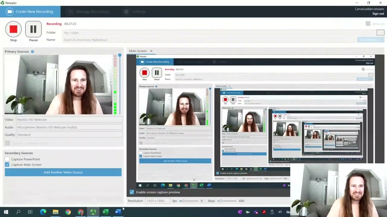
Task: Open the folder browse dropdown button
Action: [x=380, y=33]
